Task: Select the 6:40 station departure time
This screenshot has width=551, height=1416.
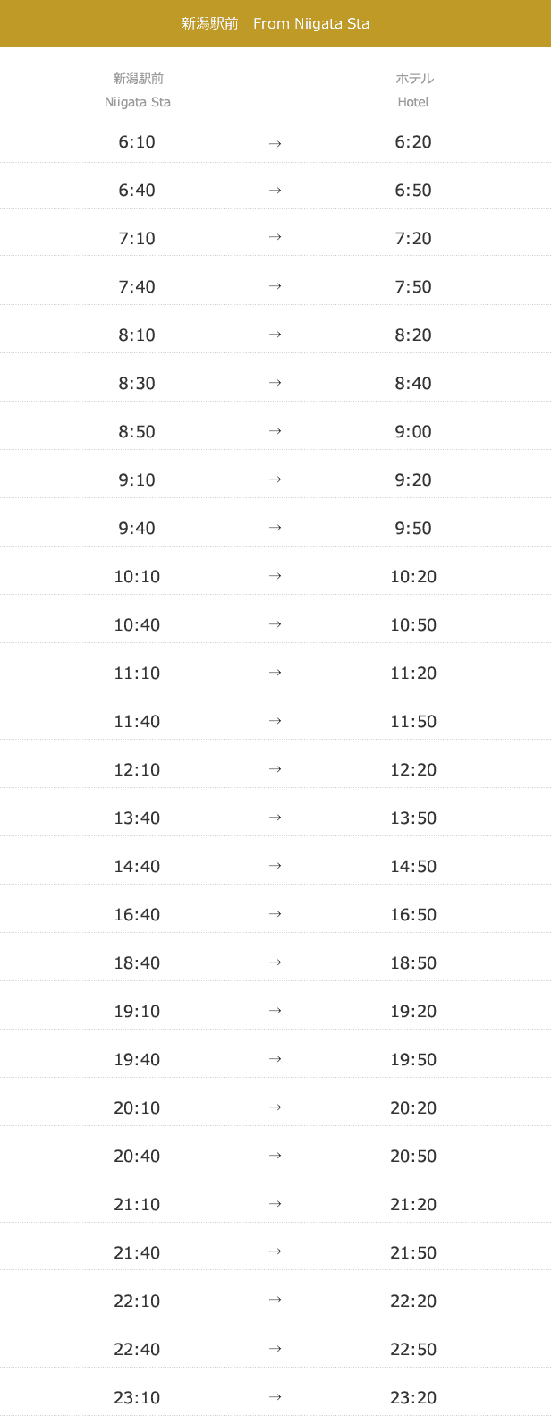Action: pyautogui.click(x=137, y=191)
